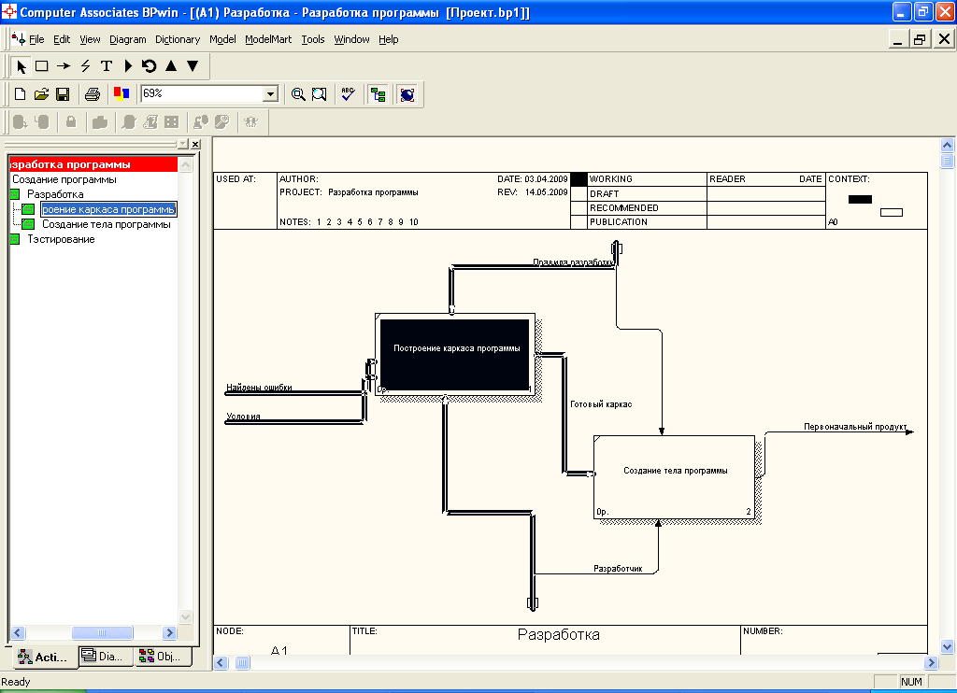Select the Activity Box drawing tool

click(x=42, y=66)
